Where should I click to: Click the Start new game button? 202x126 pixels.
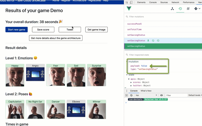click(17, 29)
